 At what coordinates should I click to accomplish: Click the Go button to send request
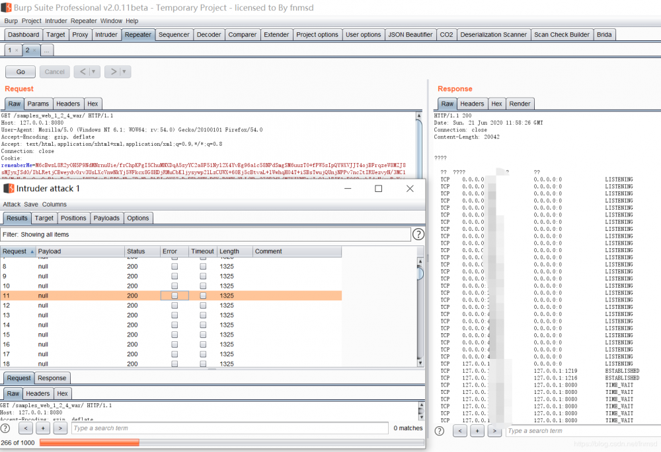pyautogui.click(x=20, y=71)
